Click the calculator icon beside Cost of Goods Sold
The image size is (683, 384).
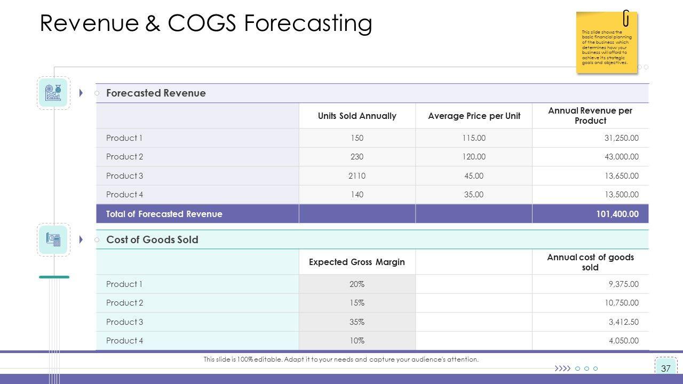tap(53, 239)
